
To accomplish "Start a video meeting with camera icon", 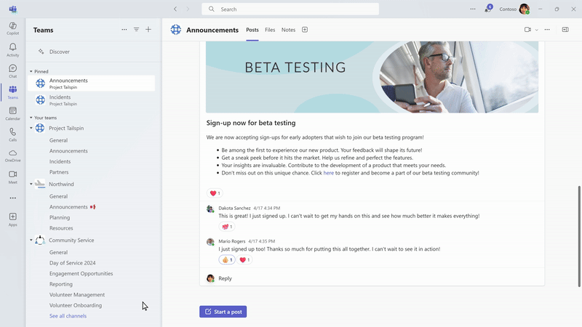I will [x=527, y=30].
